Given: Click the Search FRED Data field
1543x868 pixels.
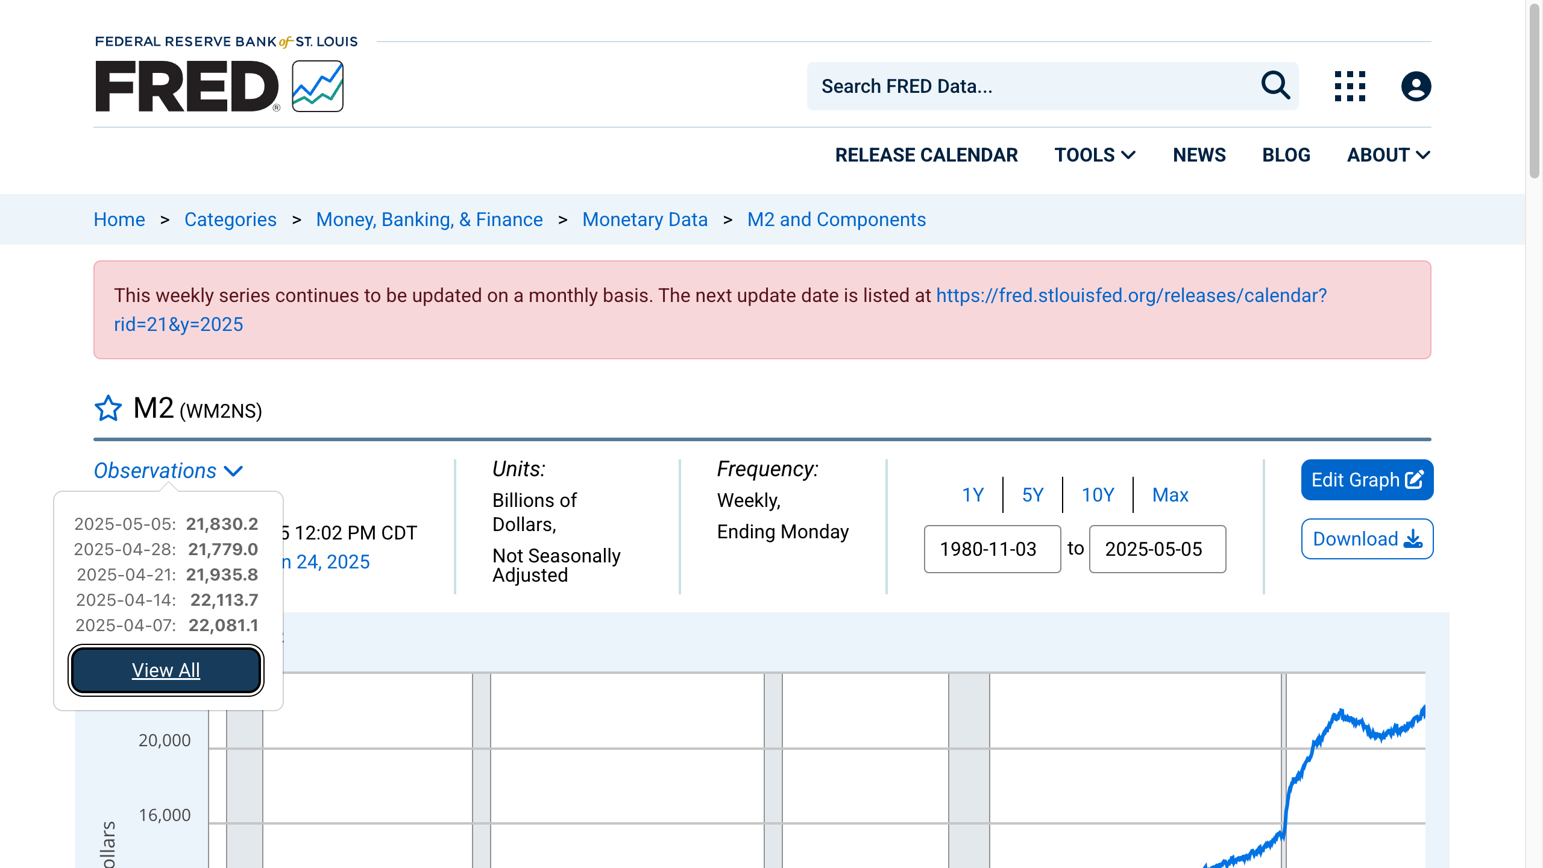Looking at the screenshot, I should [1031, 86].
